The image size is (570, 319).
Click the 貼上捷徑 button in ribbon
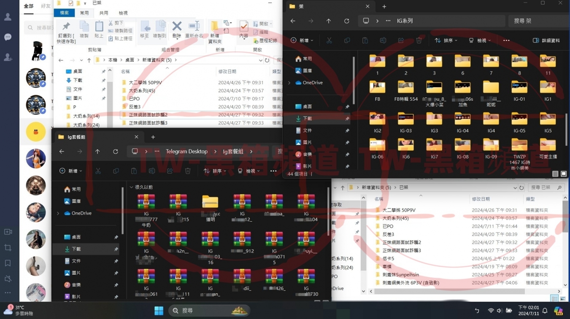pyautogui.click(x=120, y=38)
